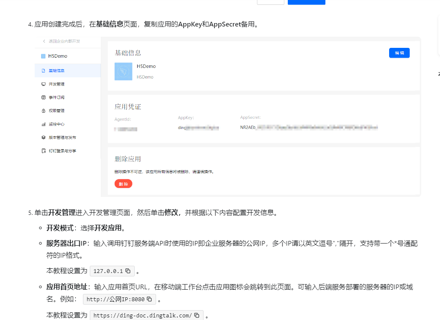Click the large H5Demo app logo thumbnail
The width and height of the screenshot is (440, 320).
pos(123,71)
